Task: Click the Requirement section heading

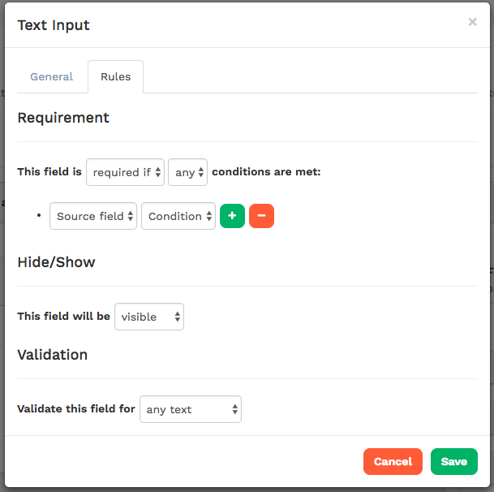Action: 63,118
